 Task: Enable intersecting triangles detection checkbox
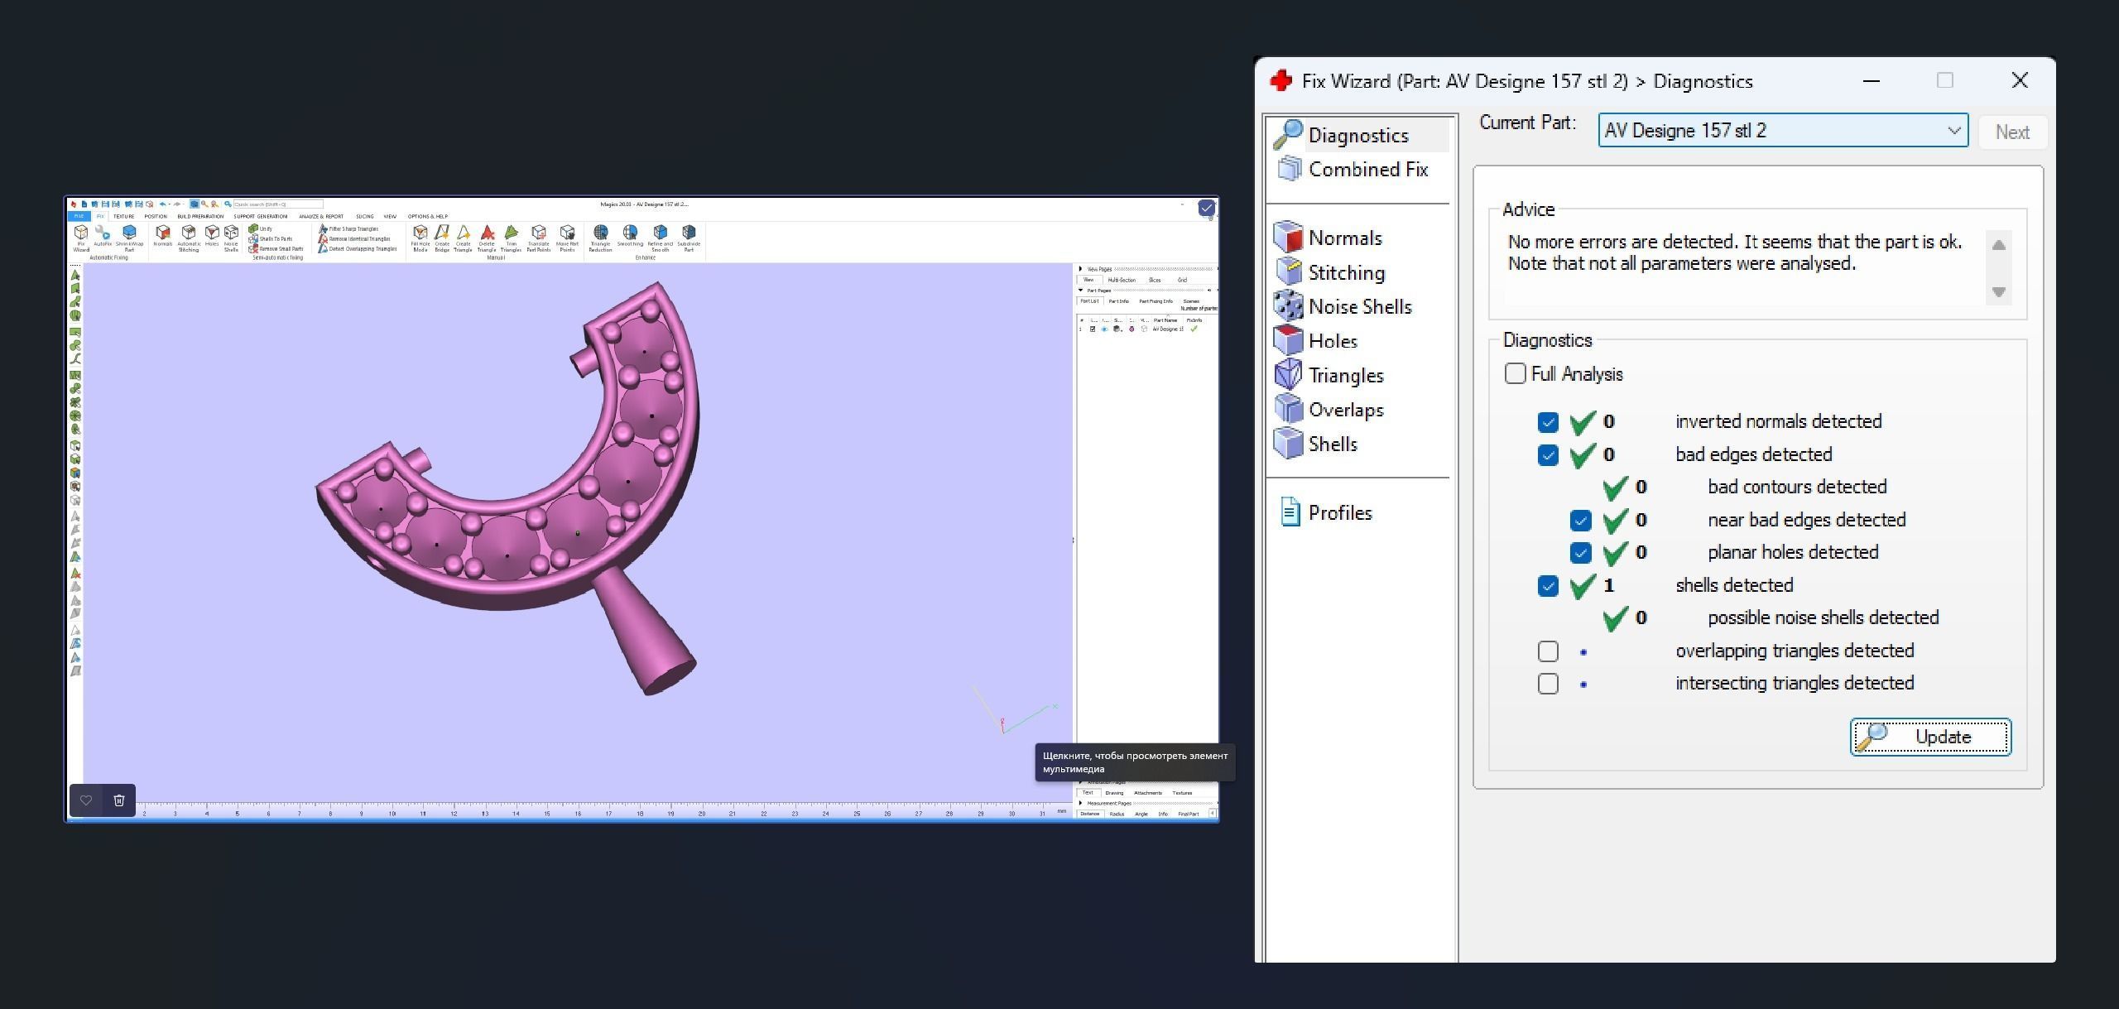click(x=1548, y=684)
